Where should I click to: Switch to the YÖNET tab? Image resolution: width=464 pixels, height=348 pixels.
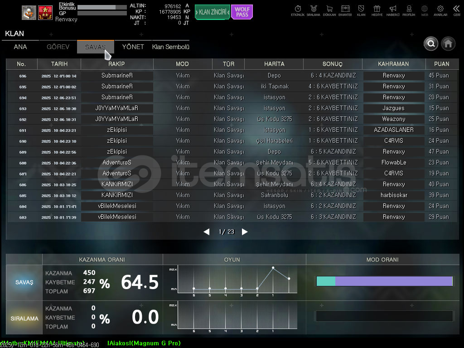pos(133,47)
